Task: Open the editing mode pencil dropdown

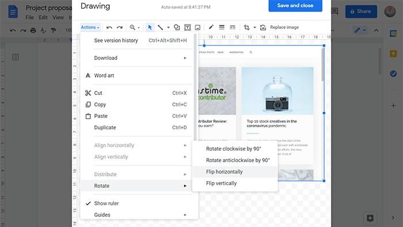Action: pos(360,30)
